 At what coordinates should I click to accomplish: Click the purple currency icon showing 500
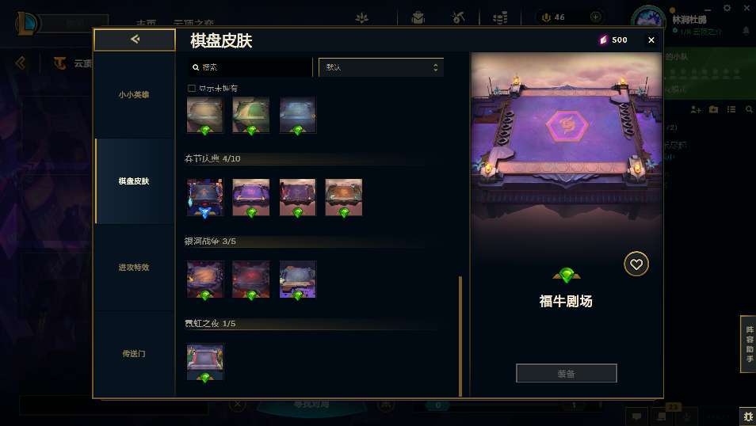603,40
